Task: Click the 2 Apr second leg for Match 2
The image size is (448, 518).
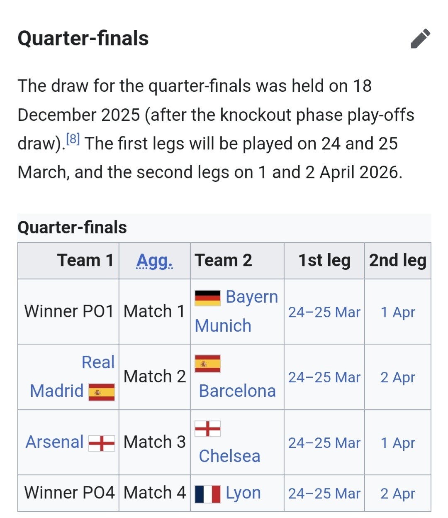Action: [397, 377]
